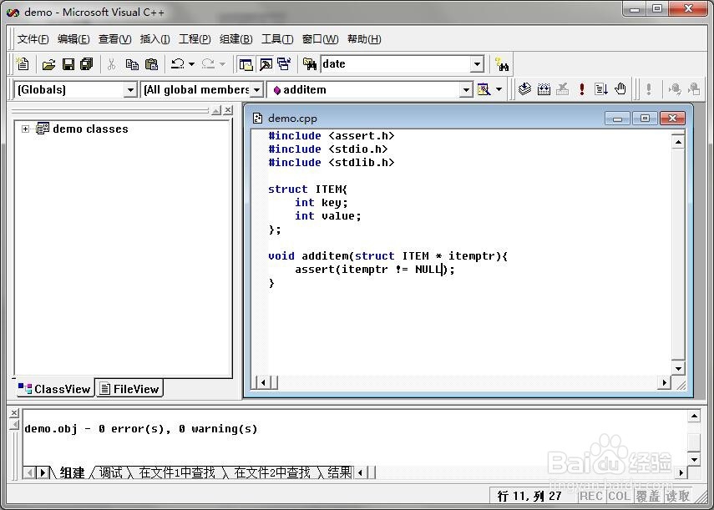Click the editor vertical scrollbar up arrow

click(678, 142)
